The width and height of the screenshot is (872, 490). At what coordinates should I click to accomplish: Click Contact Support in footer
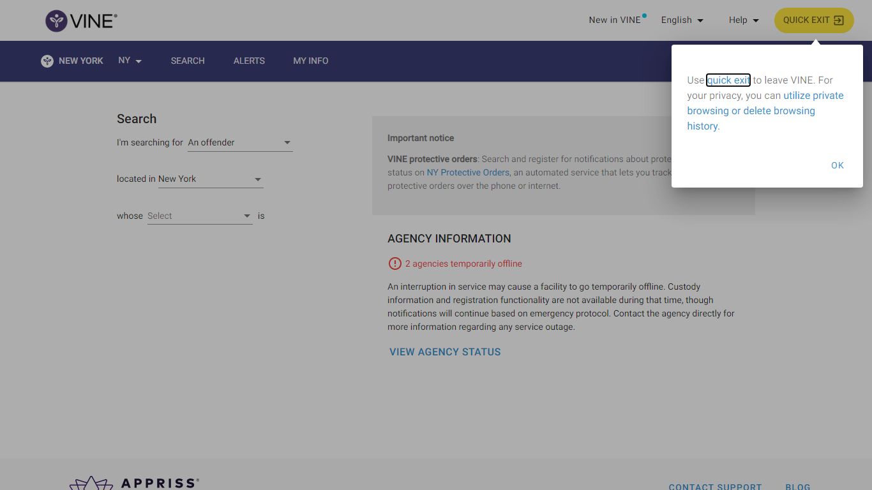pos(715,486)
